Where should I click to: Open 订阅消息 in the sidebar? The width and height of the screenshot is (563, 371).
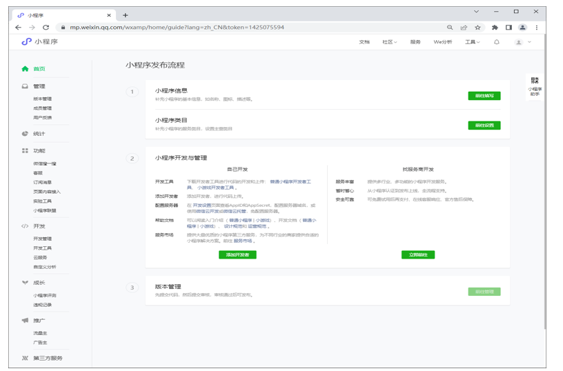pos(42,182)
